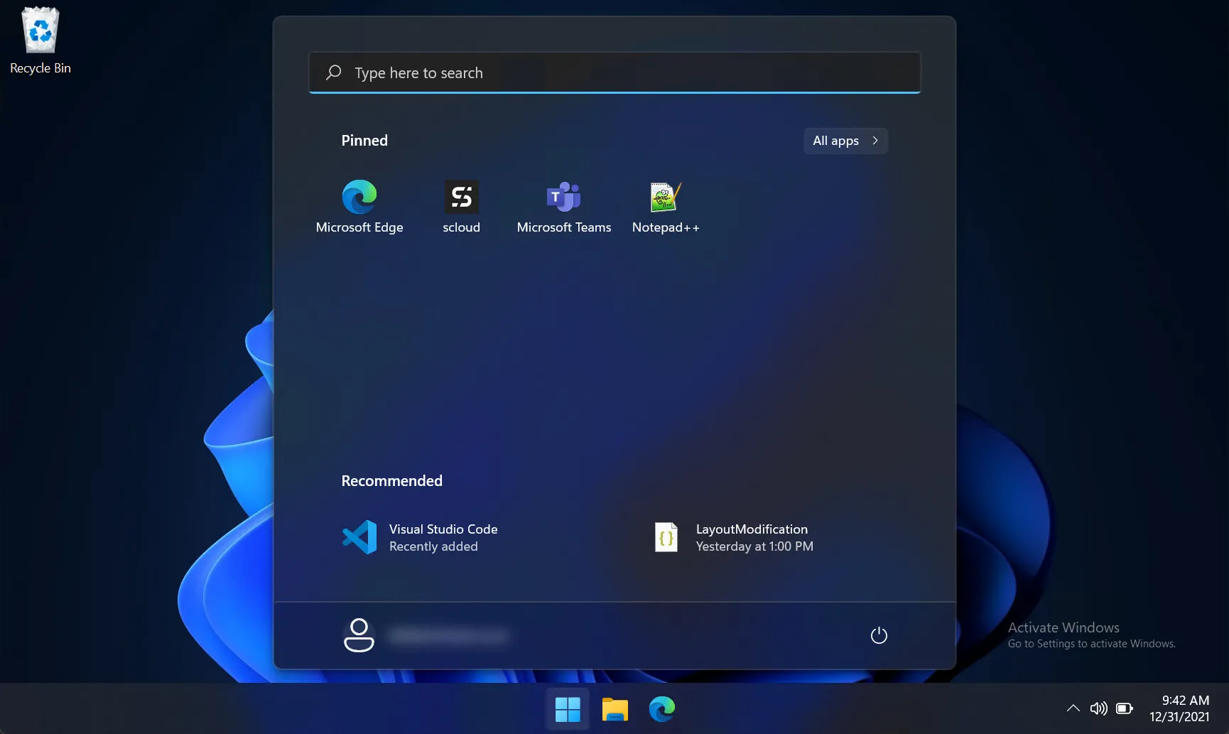Click the 'Yesterday at 1:00 PM' text
The image size is (1229, 734).
pos(754,546)
